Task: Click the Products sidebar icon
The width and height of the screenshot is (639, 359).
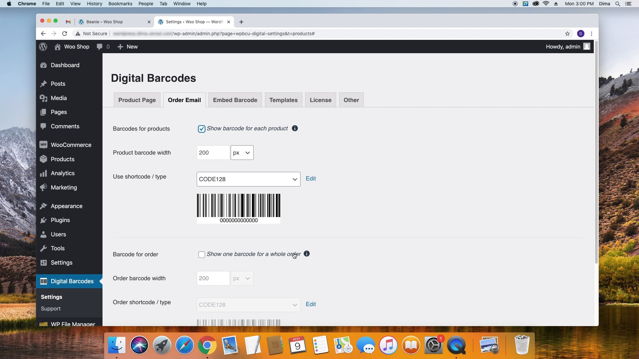Action: [x=44, y=159]
